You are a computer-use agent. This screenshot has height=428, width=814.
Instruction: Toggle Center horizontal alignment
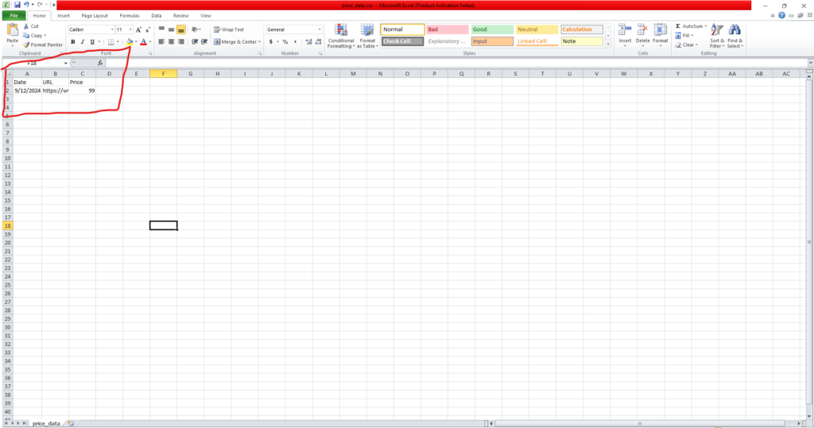(172, 41)
